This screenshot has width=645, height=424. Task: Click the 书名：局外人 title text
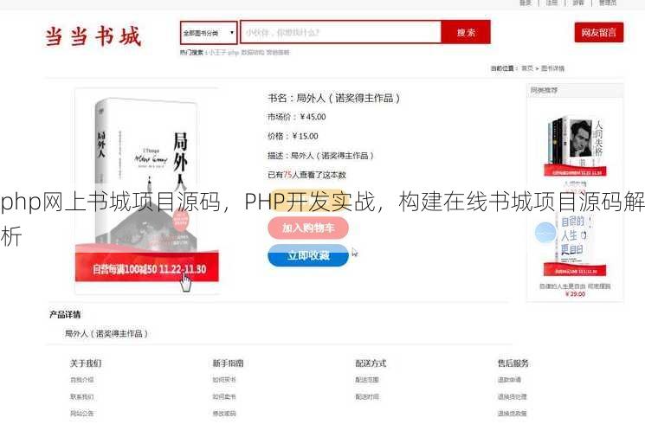tap(333, 98)
